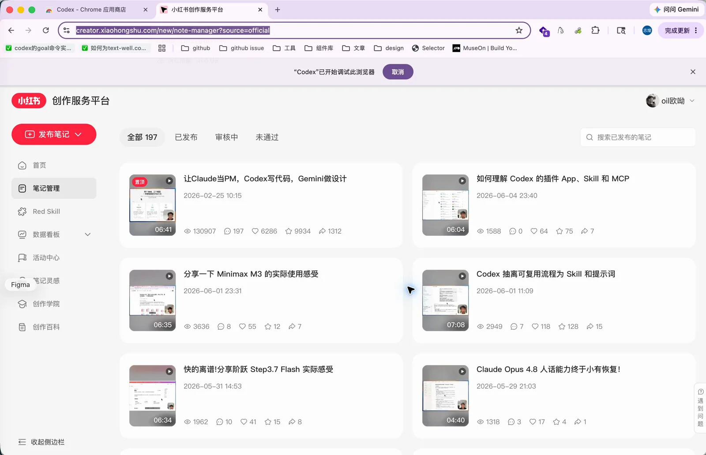View site information icon in address bar
Screen dimensions: 706x455
67,30
